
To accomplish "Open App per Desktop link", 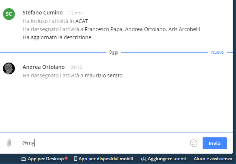I will [x=46, y=159].
